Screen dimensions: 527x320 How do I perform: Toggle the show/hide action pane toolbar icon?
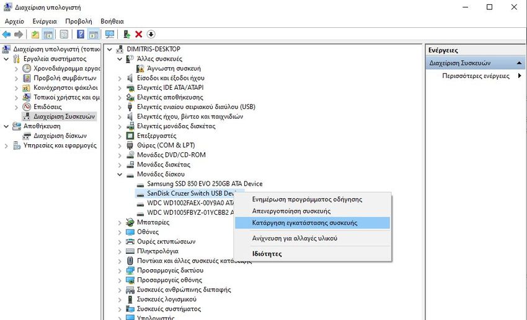(94, 34)
